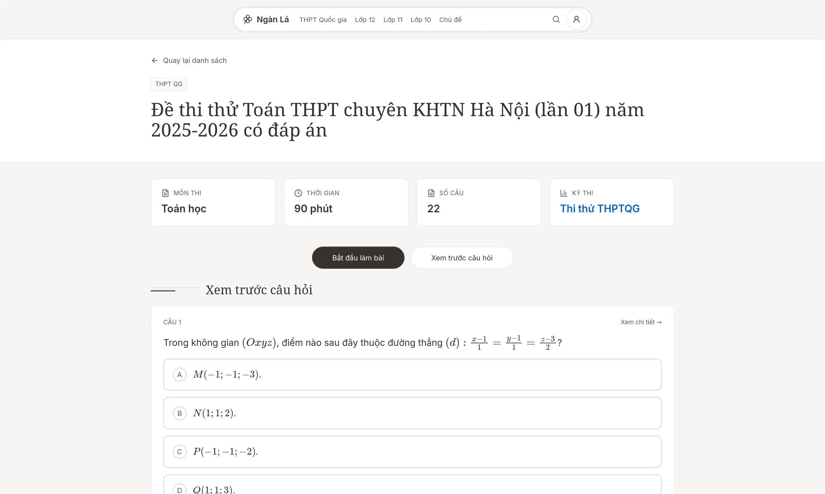Click the Xem trước câu hỏi button
This screenshot has width=825, height=494.
pyautogui.click(x=461, y=258)
